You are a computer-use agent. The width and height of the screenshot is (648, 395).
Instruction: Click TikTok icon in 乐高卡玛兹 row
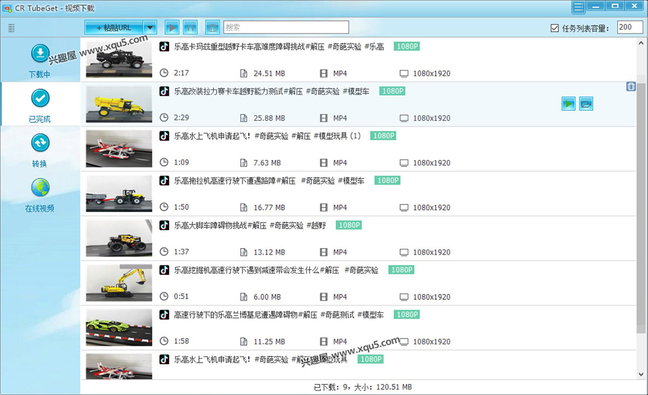click(164, 46)
